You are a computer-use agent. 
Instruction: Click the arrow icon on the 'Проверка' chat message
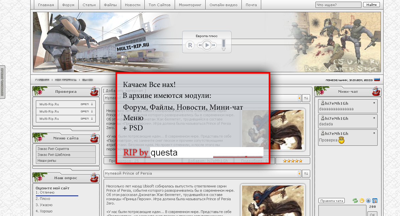click(x=374, y=133)
